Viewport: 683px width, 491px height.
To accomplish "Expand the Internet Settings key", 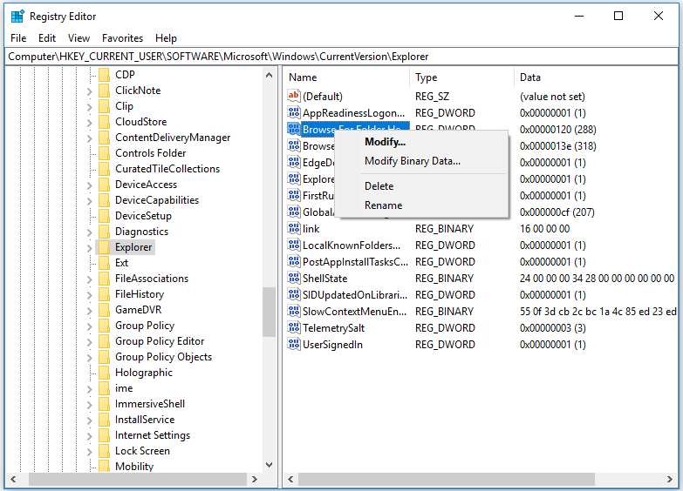I will pyautogui.click(x=89, y=435).
